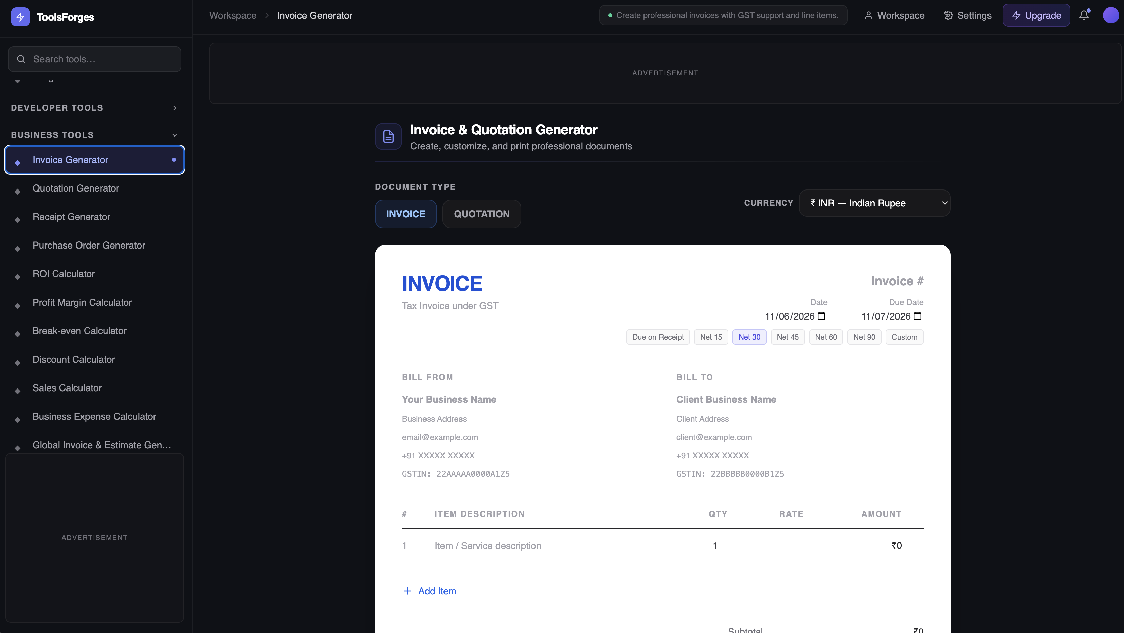Click the ToolsForges lightning logo icon

[20, 17]
